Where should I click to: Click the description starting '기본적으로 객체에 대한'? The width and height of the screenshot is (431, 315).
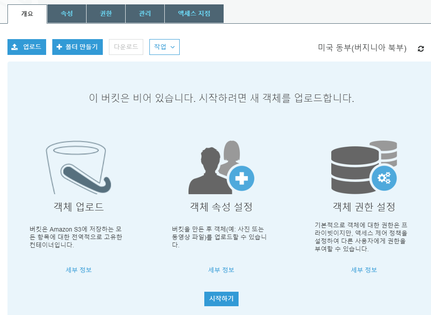[361, 237]
